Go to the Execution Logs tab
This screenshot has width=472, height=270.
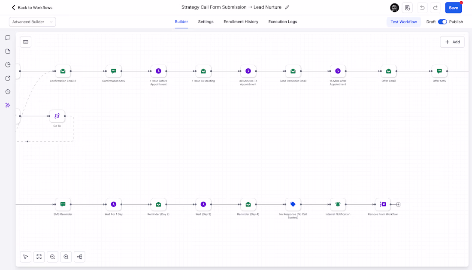point(282,22)
